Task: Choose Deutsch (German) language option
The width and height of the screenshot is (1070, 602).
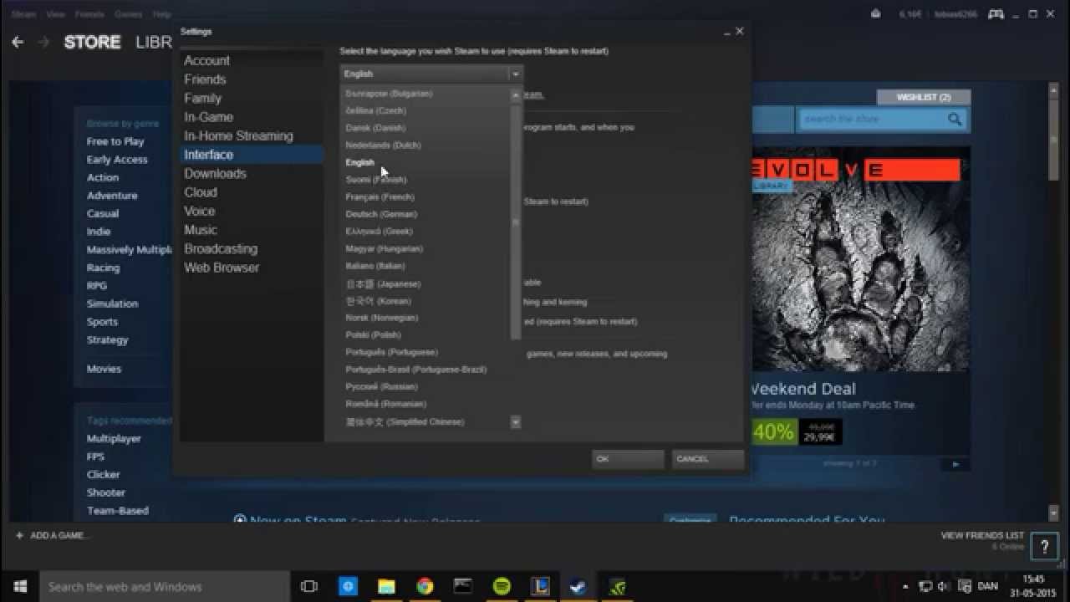Action: (381, 214)
